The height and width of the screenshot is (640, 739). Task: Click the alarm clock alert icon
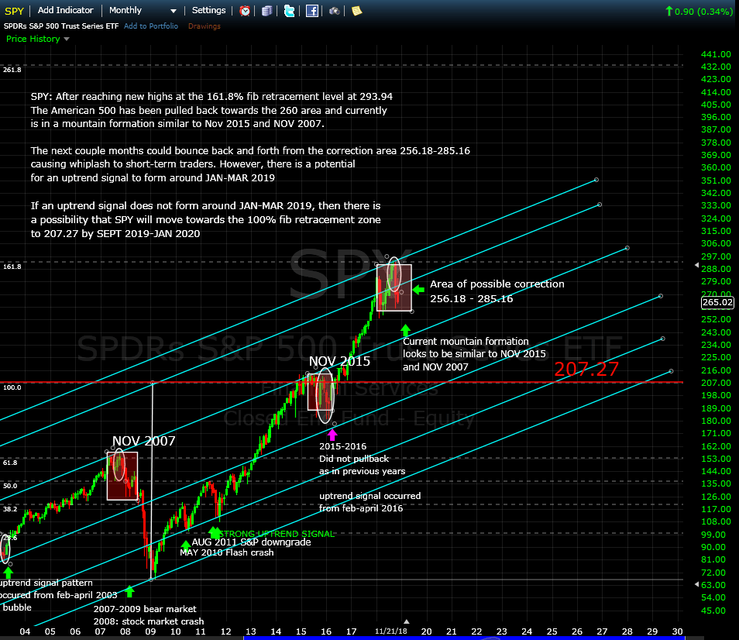(245, 11)
